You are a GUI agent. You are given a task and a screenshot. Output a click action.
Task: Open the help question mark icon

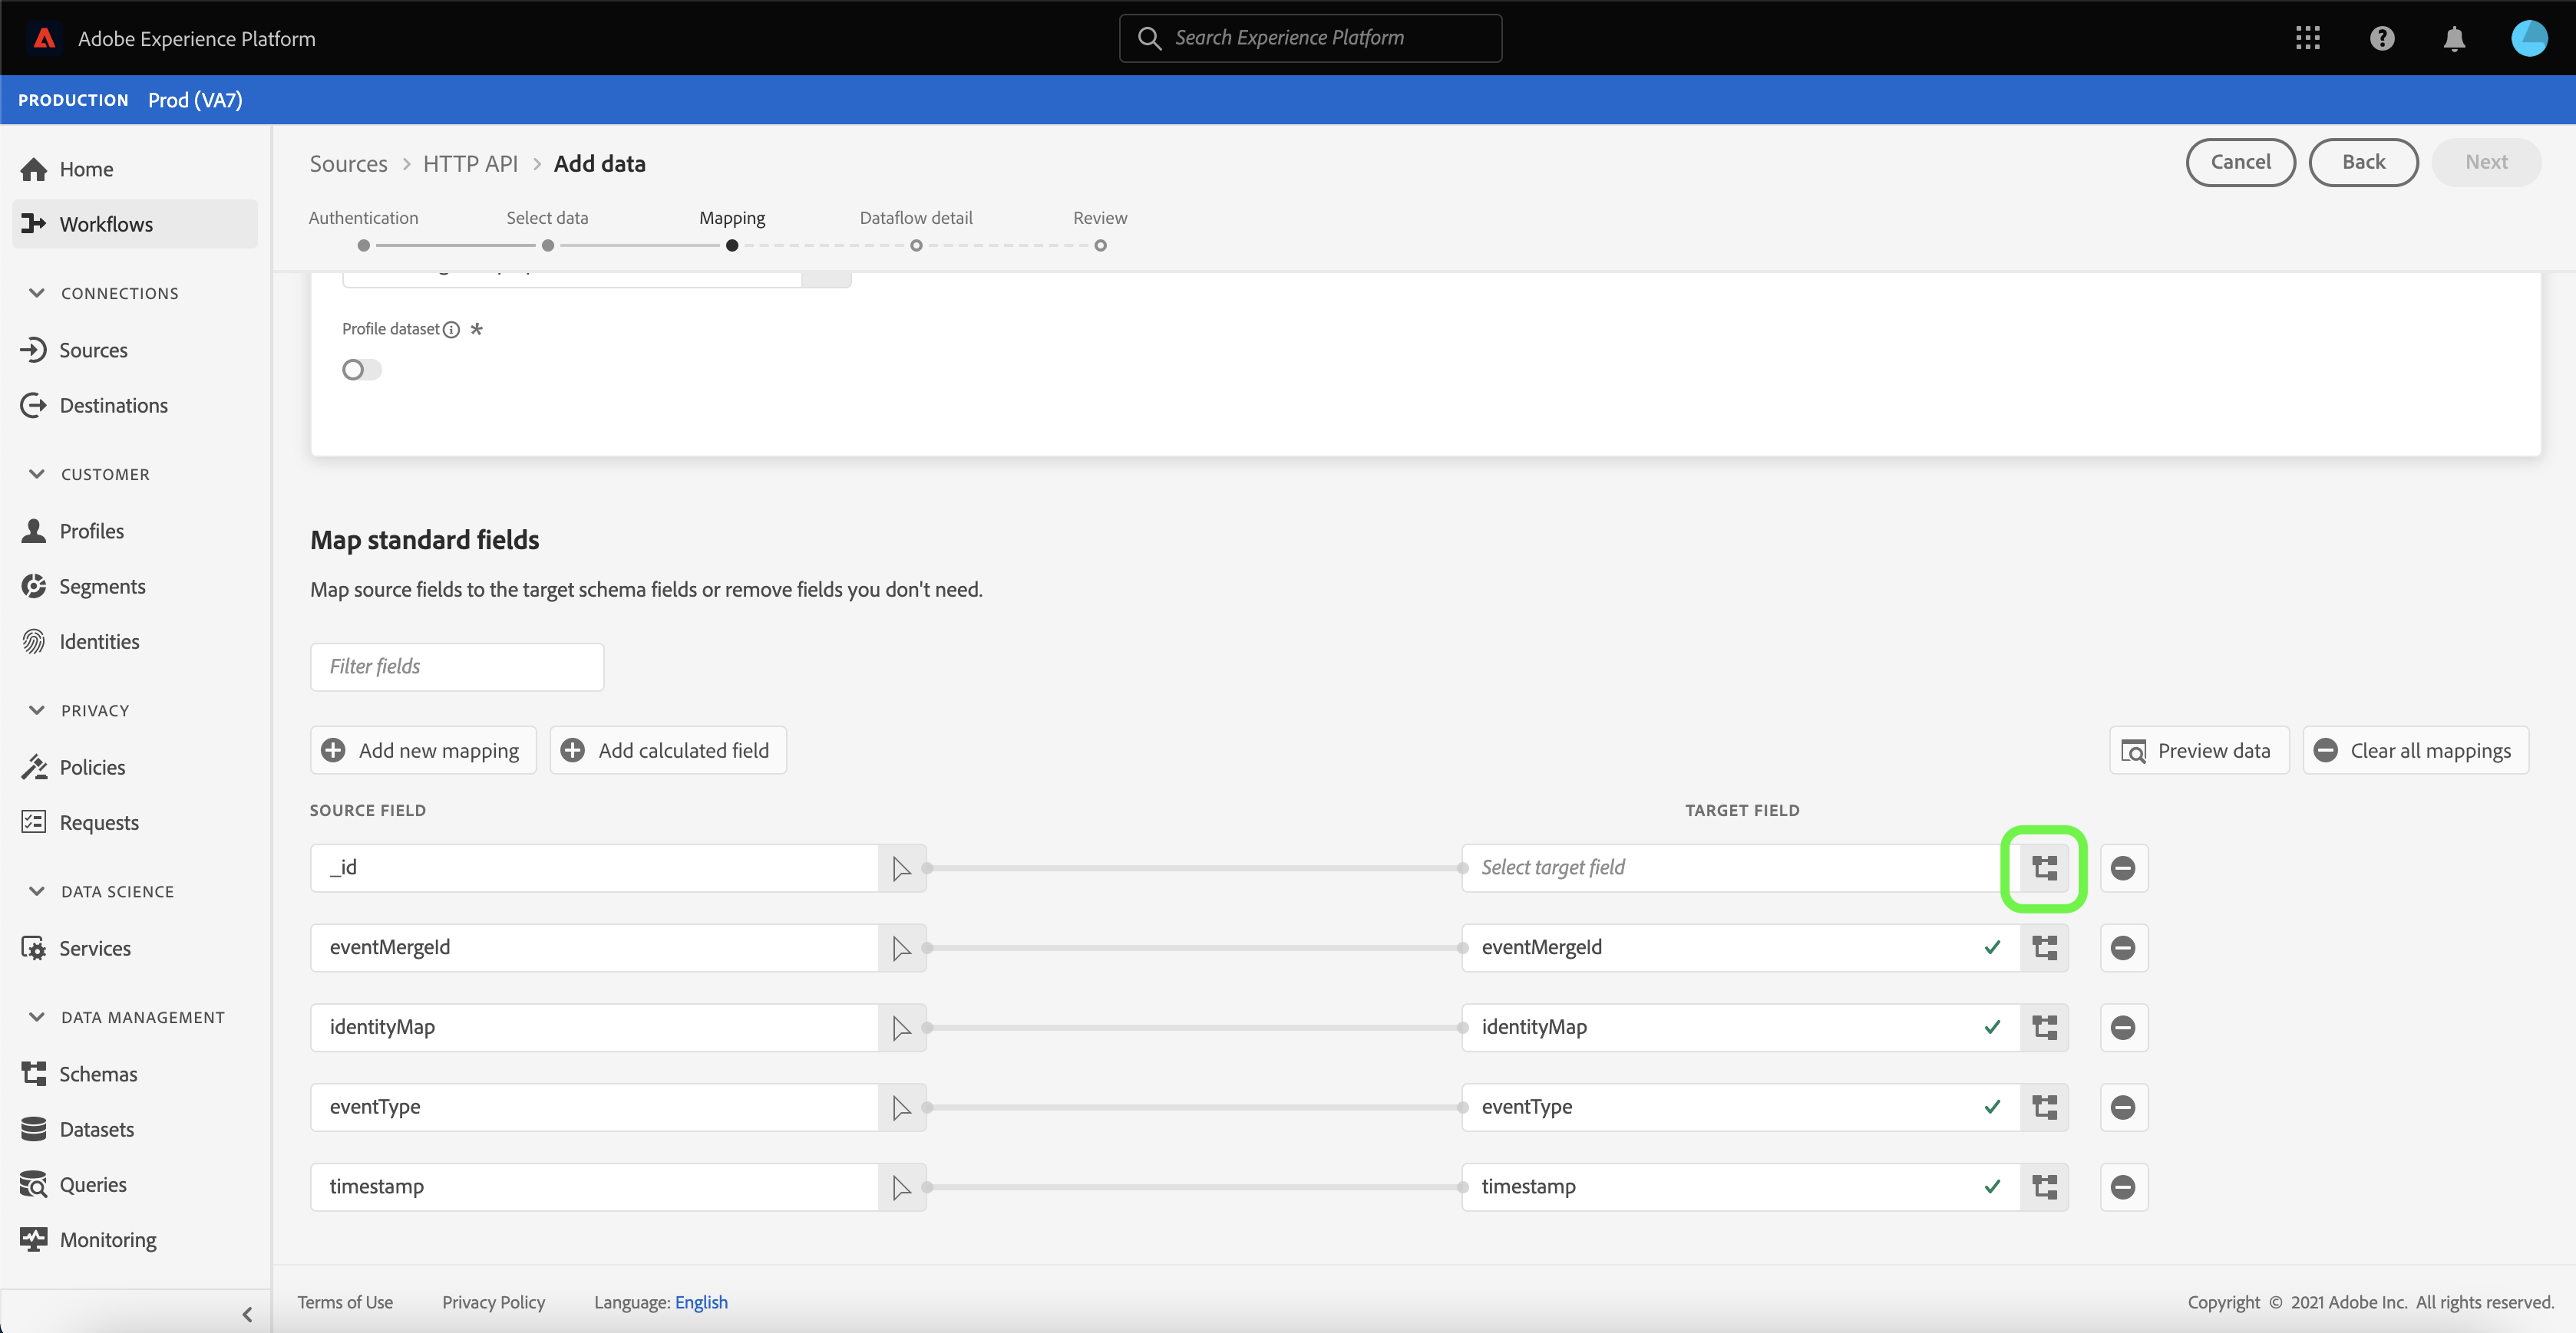[x=2382, y=38]
